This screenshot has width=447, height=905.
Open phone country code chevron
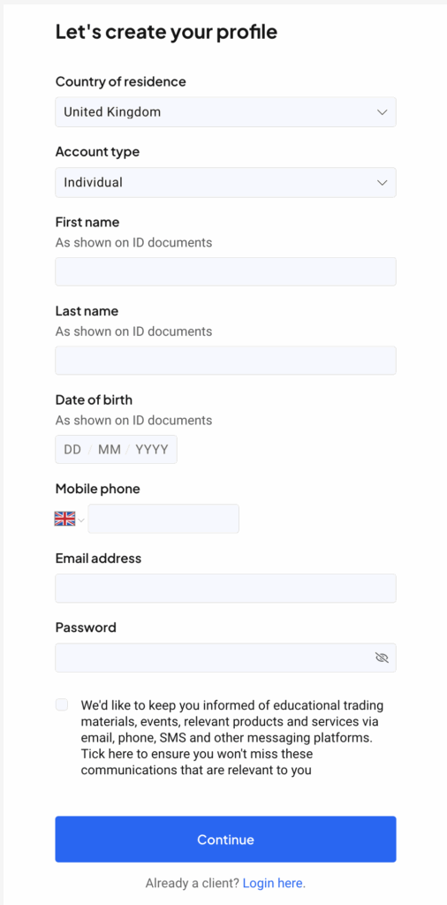(81, 520)
